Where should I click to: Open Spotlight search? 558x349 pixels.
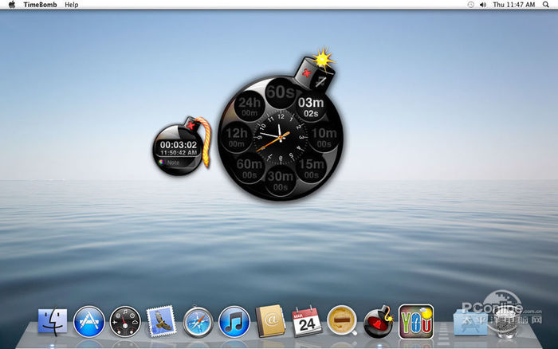[x=546, y=5]
